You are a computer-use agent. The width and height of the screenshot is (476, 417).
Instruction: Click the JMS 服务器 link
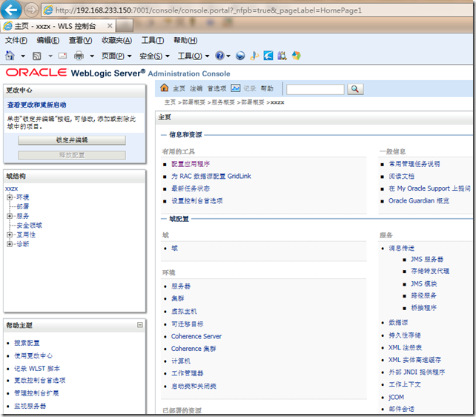427,259
